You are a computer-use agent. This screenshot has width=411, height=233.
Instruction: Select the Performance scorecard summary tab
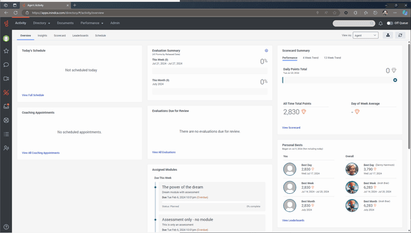pos(290,58)
